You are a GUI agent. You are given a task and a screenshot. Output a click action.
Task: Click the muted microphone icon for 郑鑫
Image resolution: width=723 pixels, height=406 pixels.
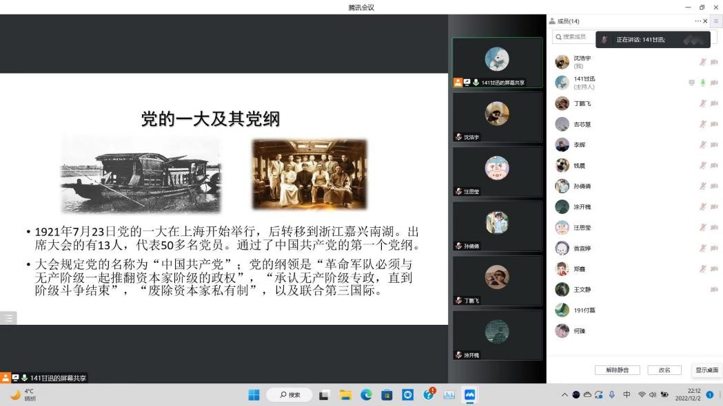pyautogui.click(x=703, y=268)
